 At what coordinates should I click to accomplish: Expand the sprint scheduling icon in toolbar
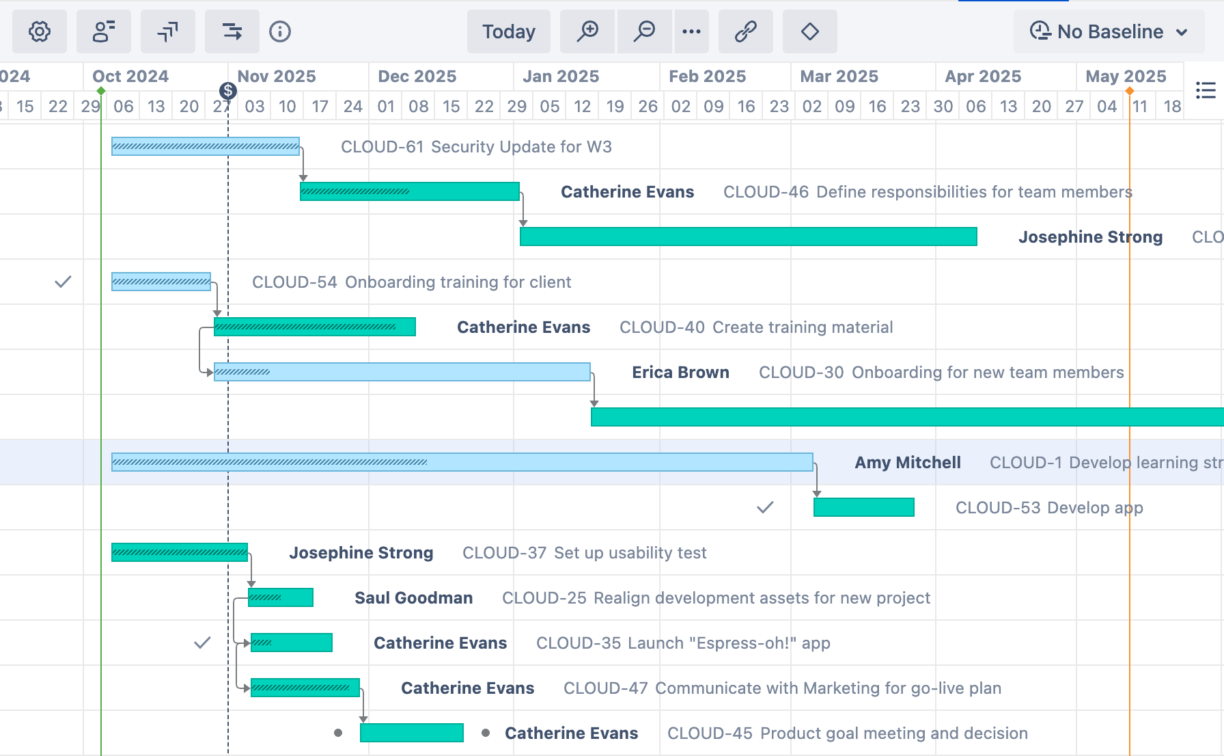click(x=232, y=31)
